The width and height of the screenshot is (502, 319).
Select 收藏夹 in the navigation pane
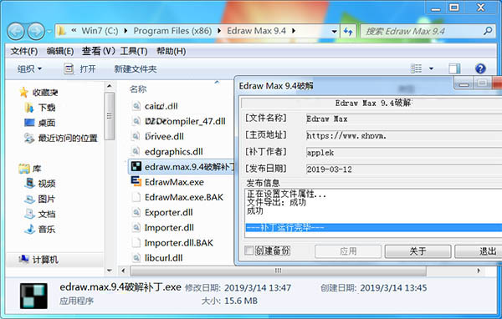[x=45, y=93]
